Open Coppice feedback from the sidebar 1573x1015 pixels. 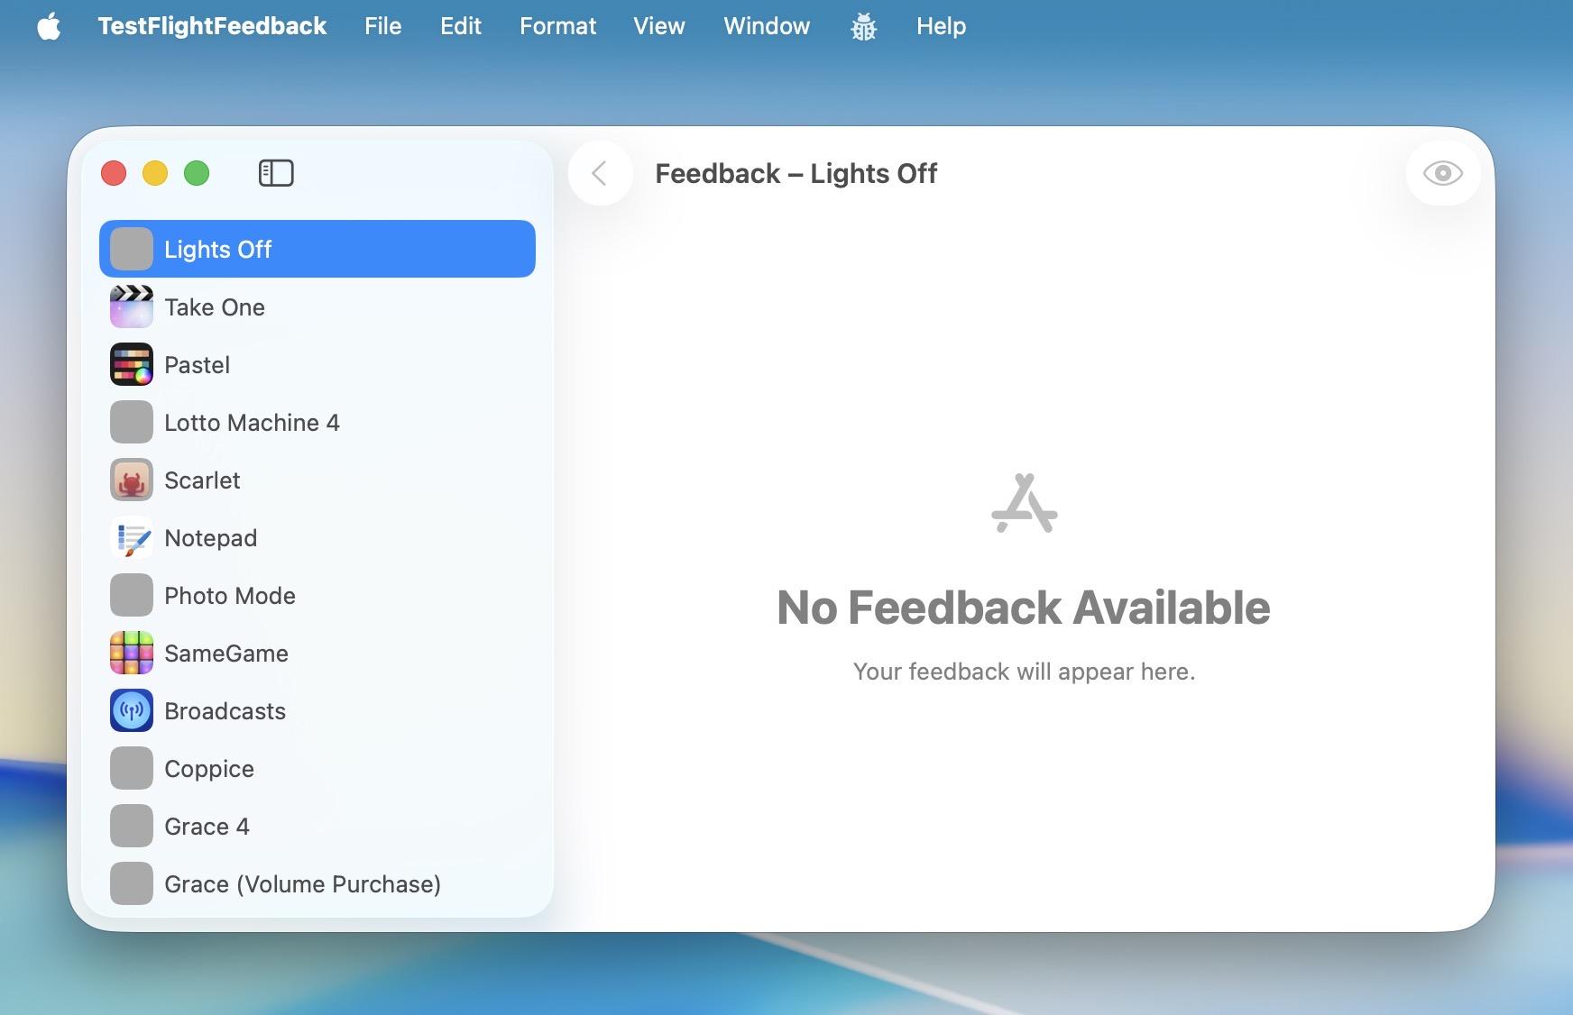point(317,769)
